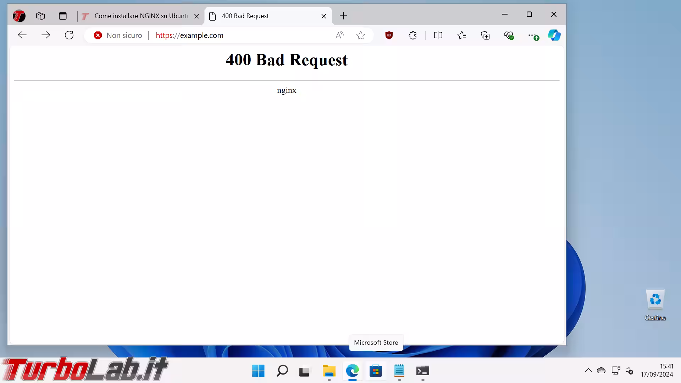Open Settings and more ellipsis menu
Screen dimensions: 681x383
coord(532,35)
